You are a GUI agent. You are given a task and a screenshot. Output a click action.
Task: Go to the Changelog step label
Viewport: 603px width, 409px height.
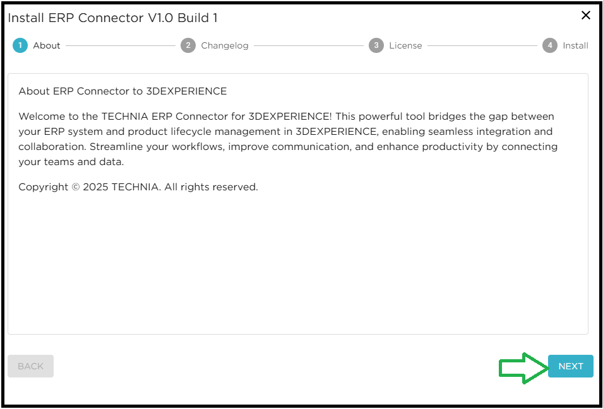pyautogui.click(x=225, y=45)
